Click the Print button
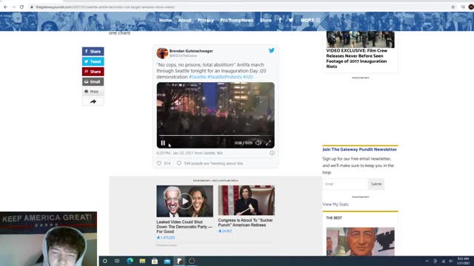The height and width of the screenshot is (266, 474). [93, 92]
